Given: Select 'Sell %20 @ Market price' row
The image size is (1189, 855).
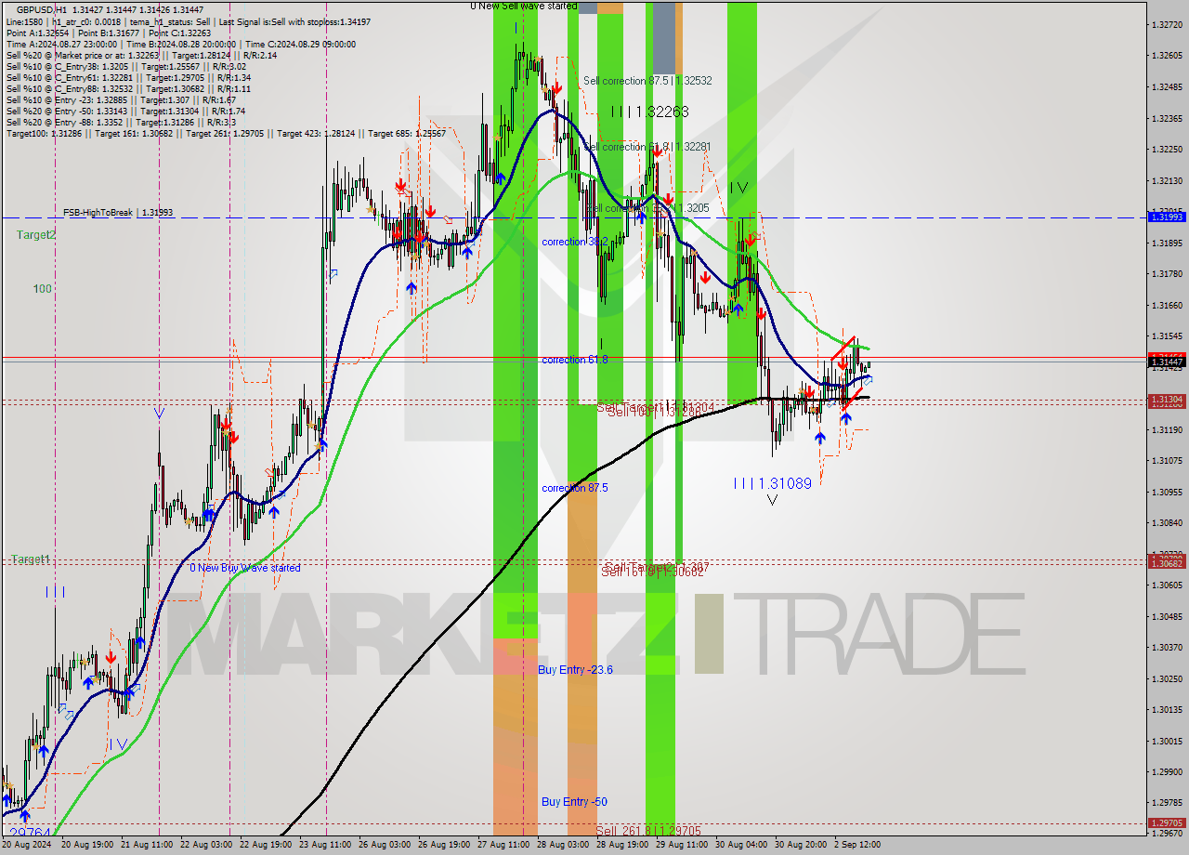Looking at the screenshot, I should click(142, 55).
